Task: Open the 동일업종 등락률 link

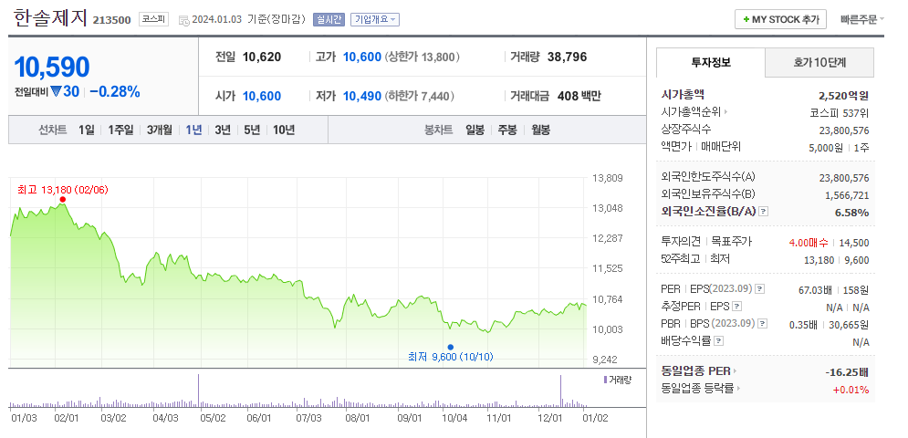Action: pos(701,388)
